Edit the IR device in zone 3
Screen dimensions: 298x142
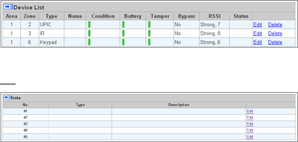[257, 33]
